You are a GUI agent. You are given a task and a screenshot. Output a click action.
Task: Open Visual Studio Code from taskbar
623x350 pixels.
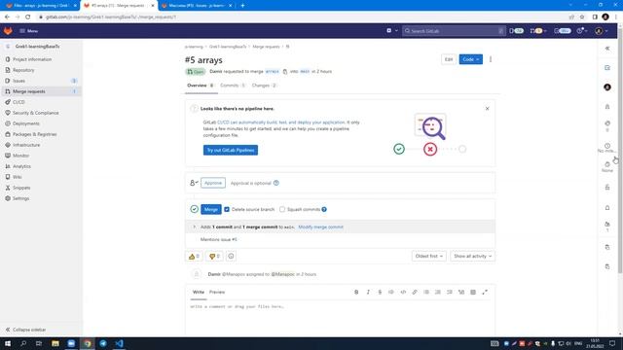(119, 343)
